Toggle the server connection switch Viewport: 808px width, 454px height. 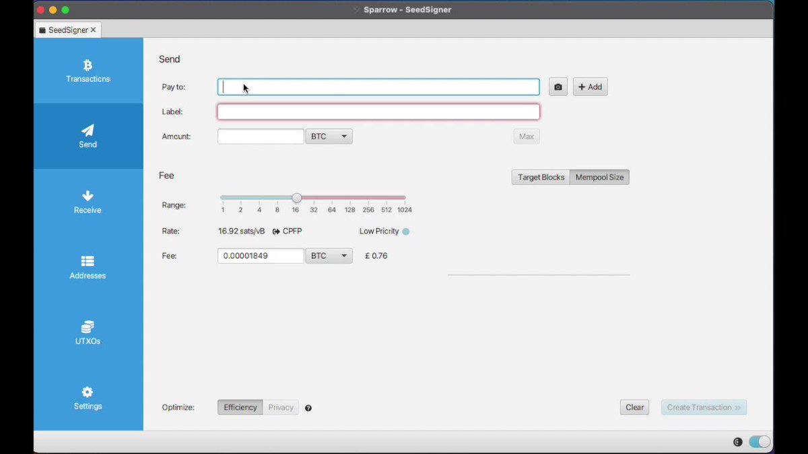[760, 442]
